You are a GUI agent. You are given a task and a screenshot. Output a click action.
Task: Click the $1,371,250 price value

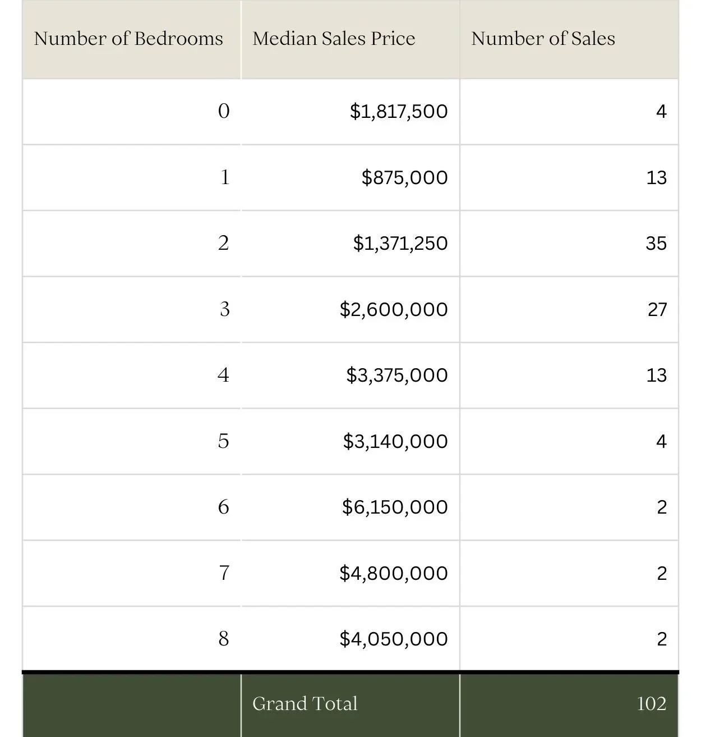click(x=400, y=243)
